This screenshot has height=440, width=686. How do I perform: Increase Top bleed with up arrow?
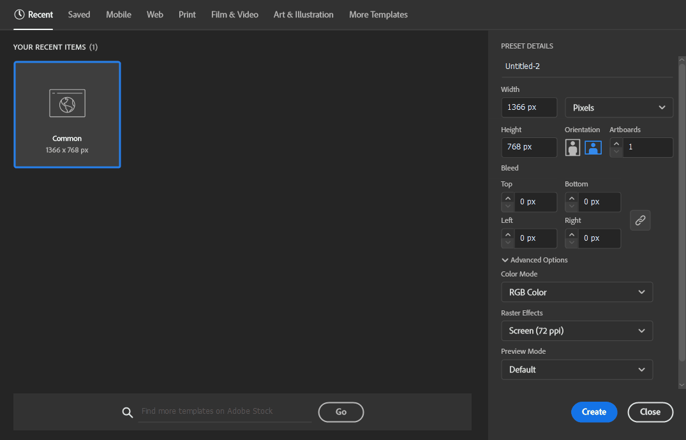(508, 198)
